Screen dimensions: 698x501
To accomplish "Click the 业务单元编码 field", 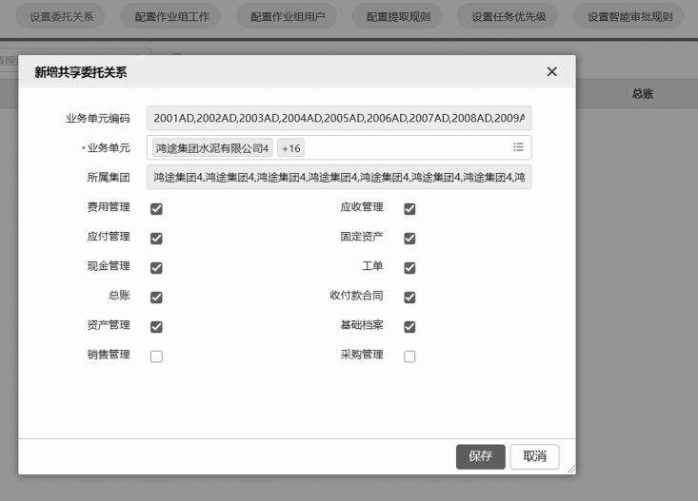I will pyautogui.click(x=339, y=118).
